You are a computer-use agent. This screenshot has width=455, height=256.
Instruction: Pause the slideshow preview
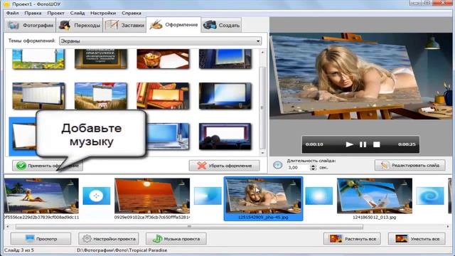coord(363,144)
